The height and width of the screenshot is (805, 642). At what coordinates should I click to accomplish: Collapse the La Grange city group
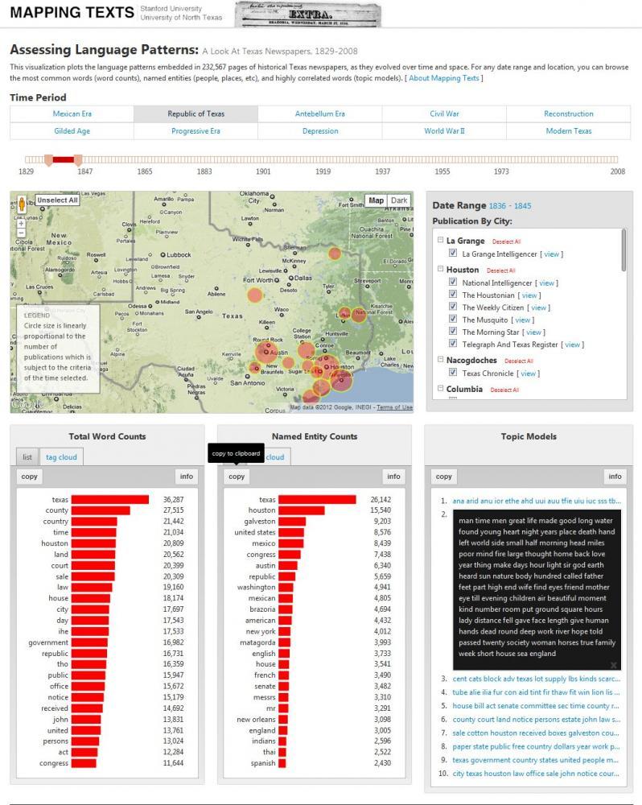(440, 241)
